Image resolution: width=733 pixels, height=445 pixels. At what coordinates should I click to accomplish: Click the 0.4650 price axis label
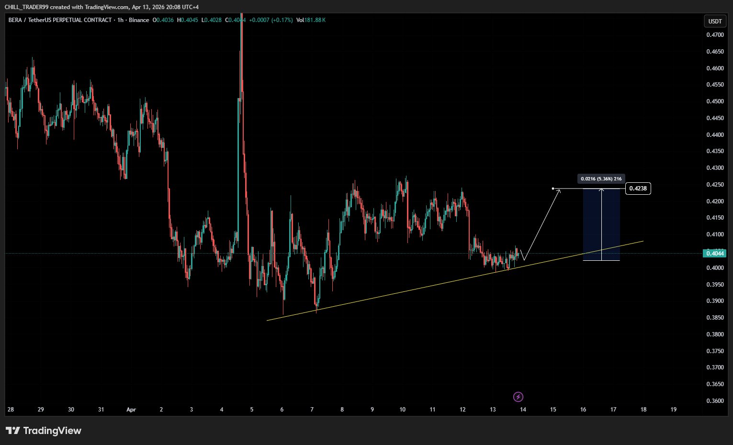715,52
